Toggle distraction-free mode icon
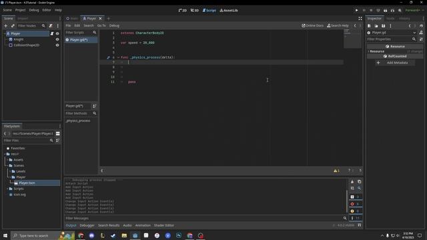 pyautogui.click(x=360, y=19)
